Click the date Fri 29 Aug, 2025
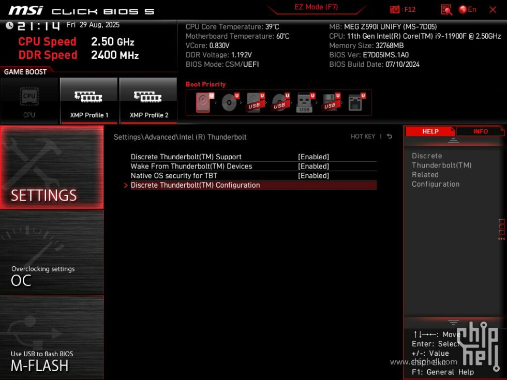This screenshot has height=380, width=507. [x=93, y=25]
